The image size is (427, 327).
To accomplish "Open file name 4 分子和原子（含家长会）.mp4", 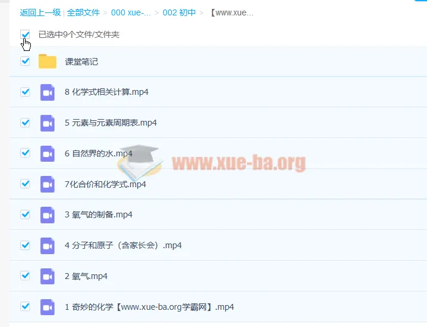I will click(x=123, y=245).
